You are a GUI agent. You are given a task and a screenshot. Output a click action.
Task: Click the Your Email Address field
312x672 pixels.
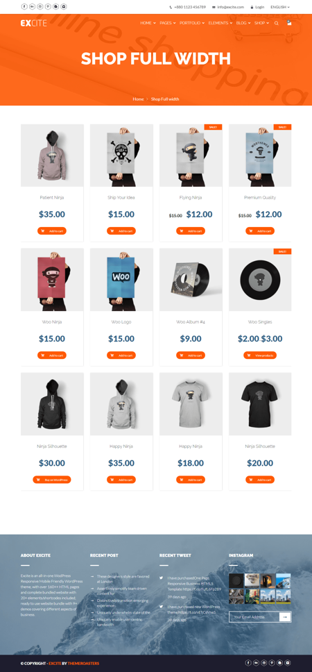[x=254, y=616]
